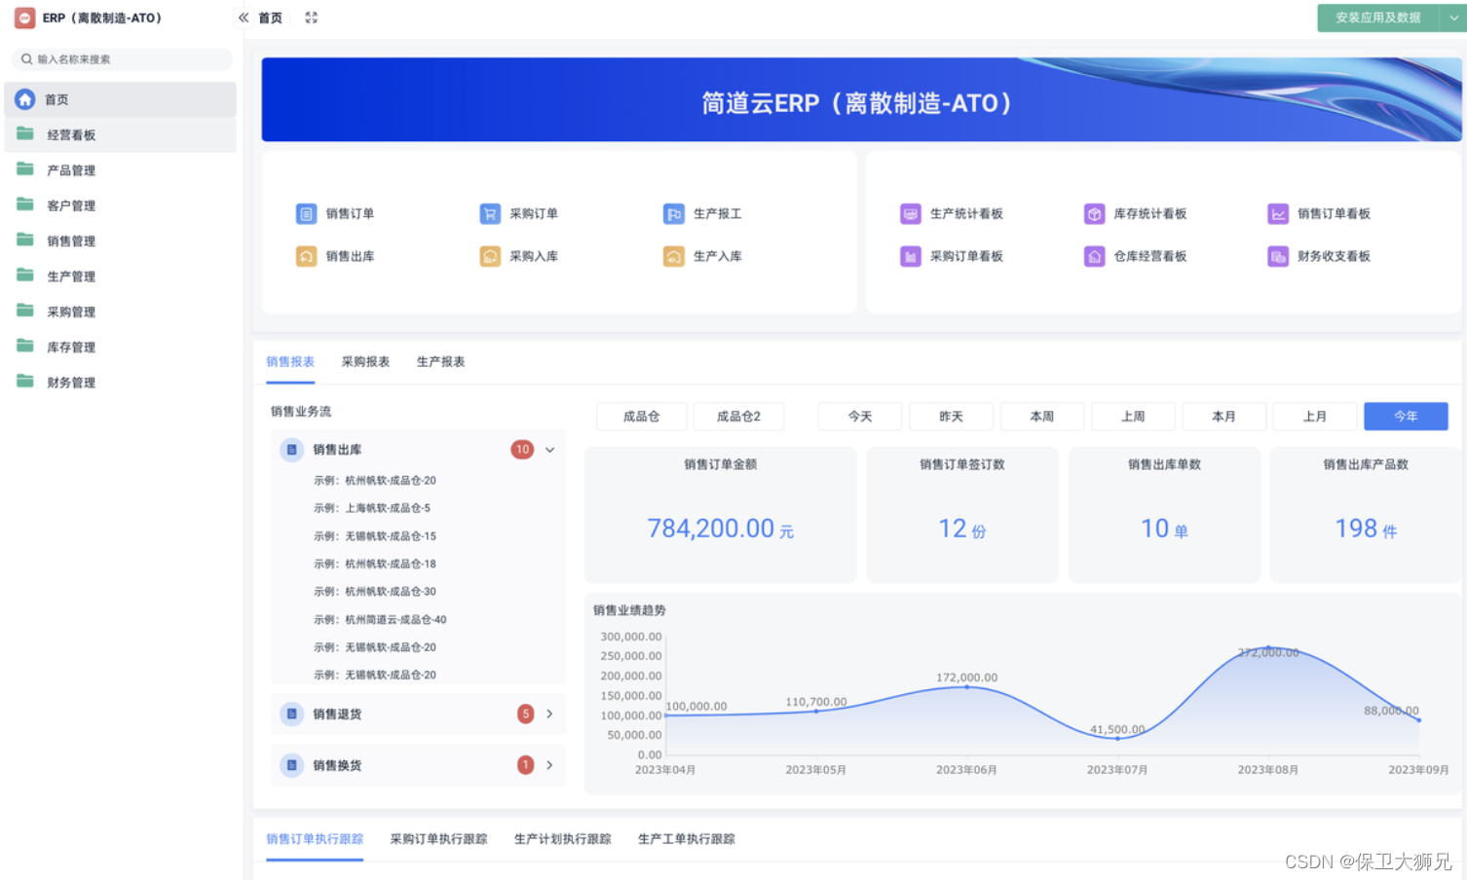Collapse the 销售出库 business flow list
The width and height of the screenshot is (1467, 880).
549,450
